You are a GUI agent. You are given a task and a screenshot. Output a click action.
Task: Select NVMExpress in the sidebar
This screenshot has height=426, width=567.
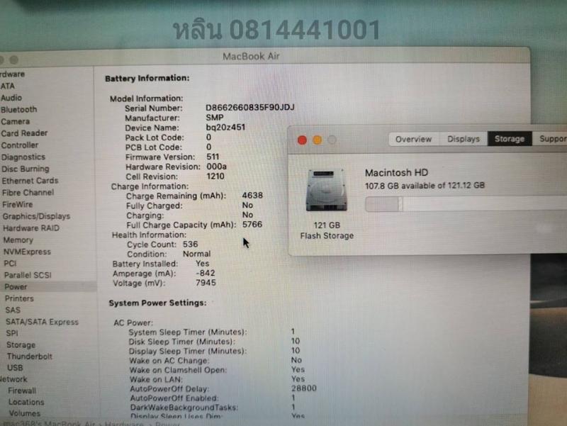click(x=27, y=252)
